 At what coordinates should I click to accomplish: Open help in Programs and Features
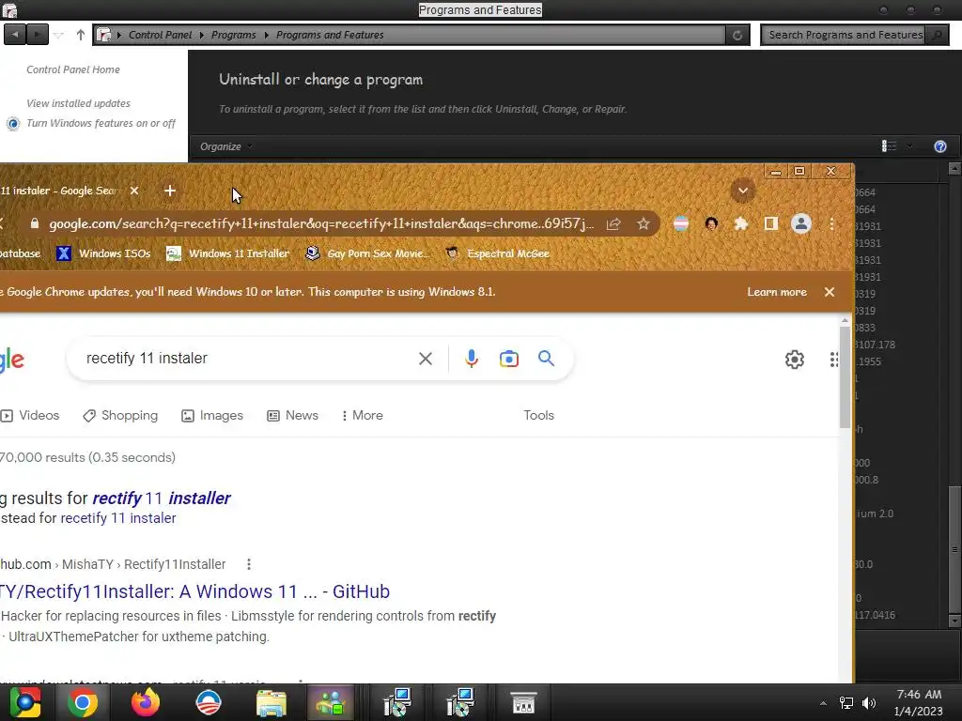pos(939,146)
